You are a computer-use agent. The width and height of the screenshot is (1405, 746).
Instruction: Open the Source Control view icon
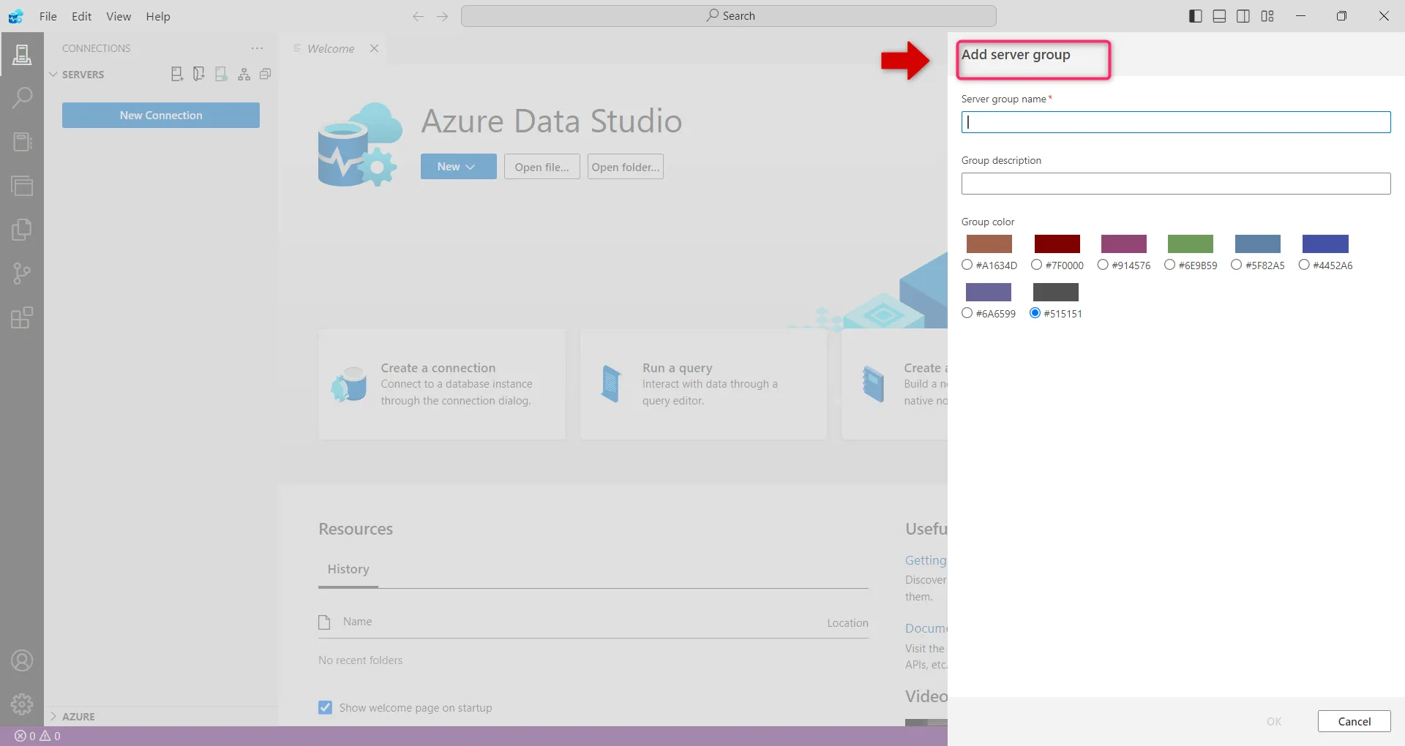22,274
